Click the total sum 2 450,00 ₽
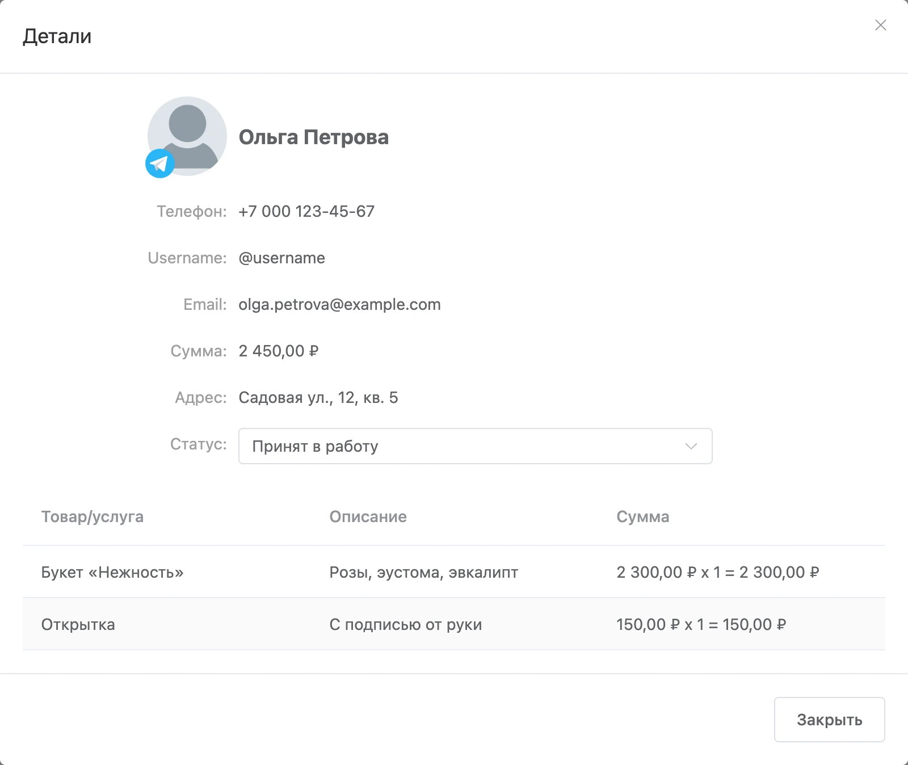 point(278,351)
